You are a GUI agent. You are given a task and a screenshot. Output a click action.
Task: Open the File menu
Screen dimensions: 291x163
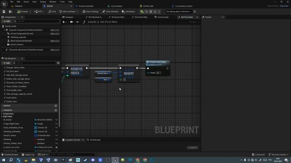pyautogui.click(x=11, y=2)
